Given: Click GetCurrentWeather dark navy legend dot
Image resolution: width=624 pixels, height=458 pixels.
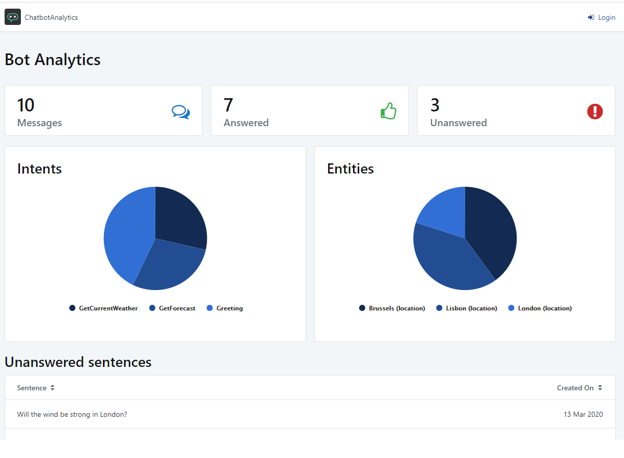Looking at the screenshot, I should coord(72,308).
